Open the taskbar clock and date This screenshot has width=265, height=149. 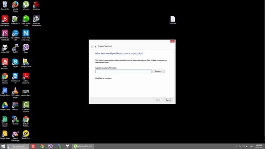pos(259,147)
